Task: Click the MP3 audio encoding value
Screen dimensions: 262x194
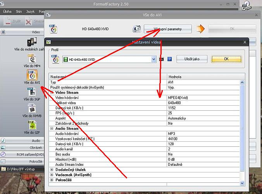Action: tap(171, 134)
